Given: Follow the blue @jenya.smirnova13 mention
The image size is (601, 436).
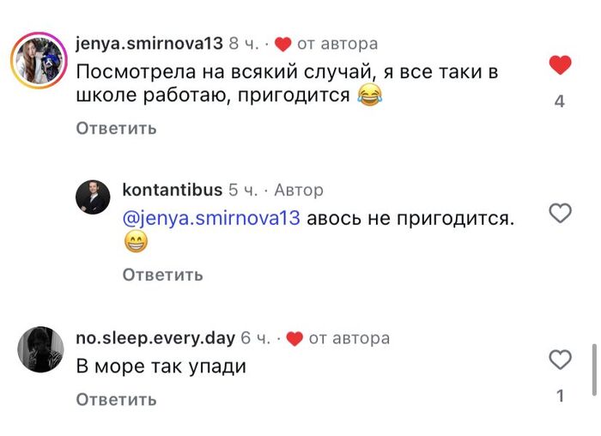Looking at the screenshot, I should [x=211, y=218].
